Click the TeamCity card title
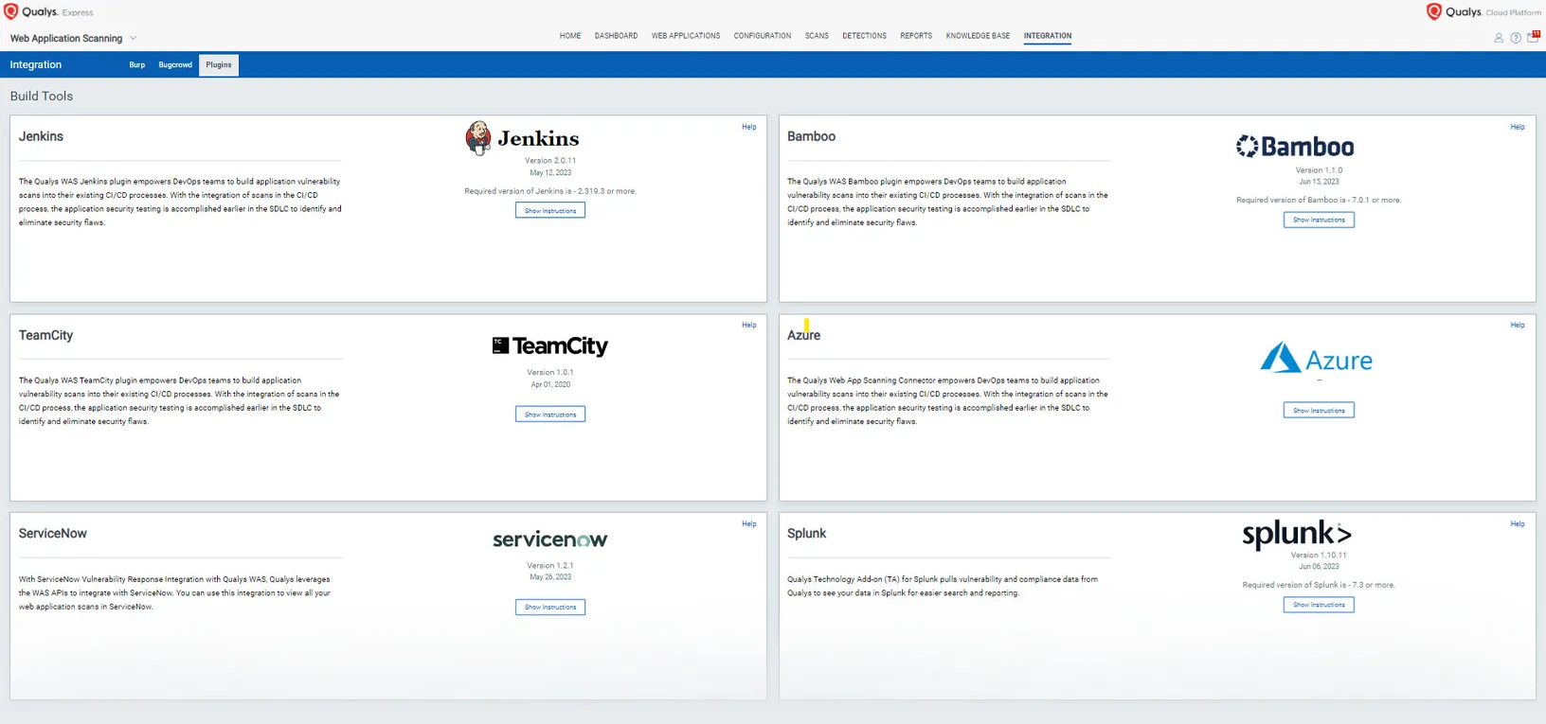Screen dimensions: 1546x724 tap(45, 335)
